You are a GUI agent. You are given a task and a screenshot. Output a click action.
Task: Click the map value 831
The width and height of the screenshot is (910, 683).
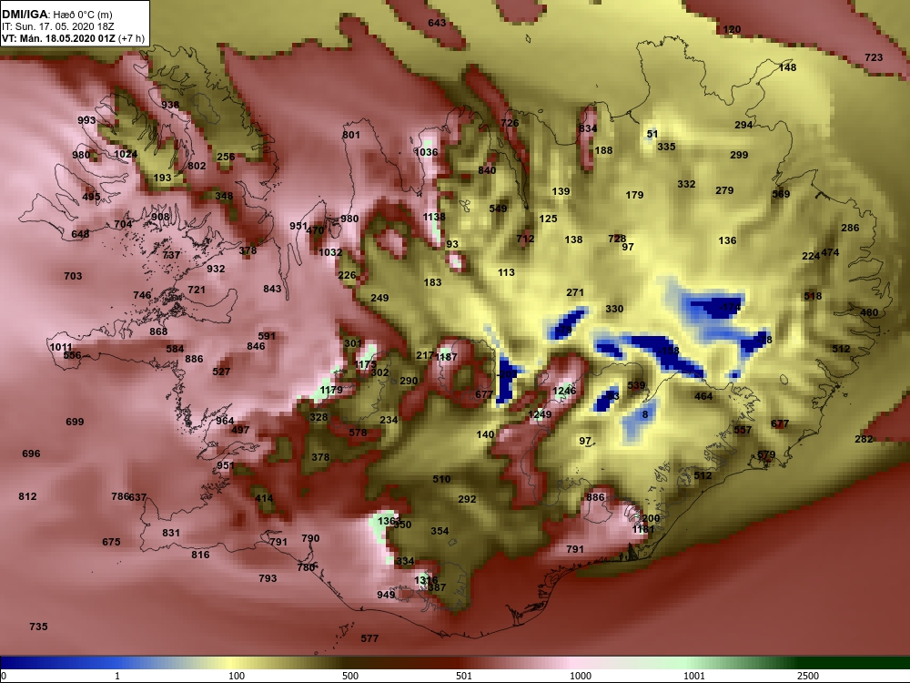coord(171,533)
